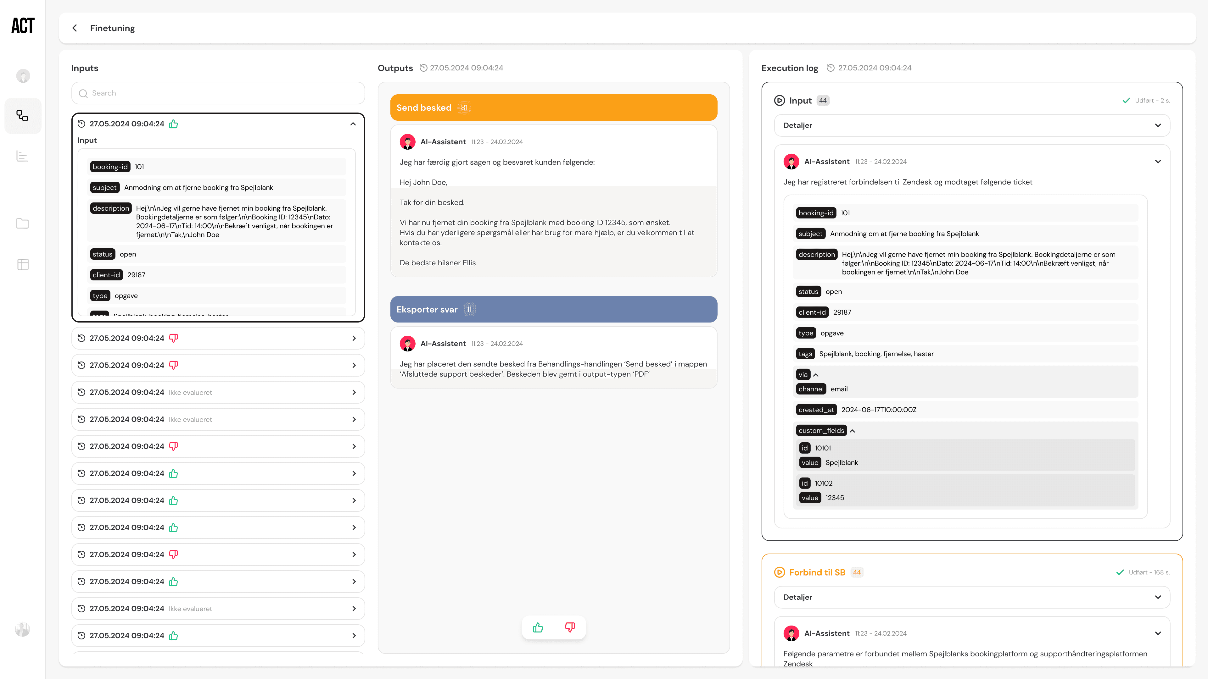Click the user profile avatar at bottom of sidebar

[23, 629]
